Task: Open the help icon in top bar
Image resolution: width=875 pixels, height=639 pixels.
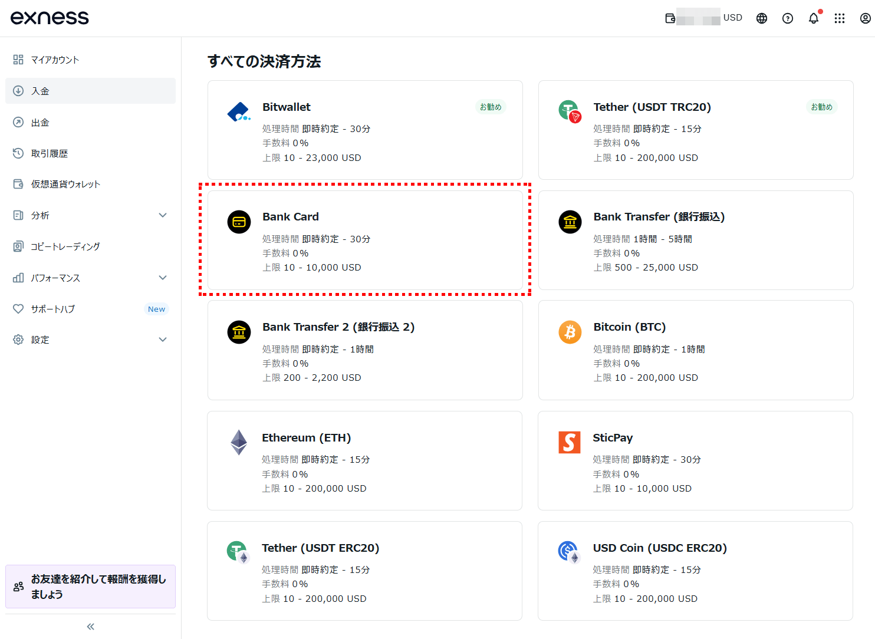Action: pyautogui.click(x=788, y=18)
